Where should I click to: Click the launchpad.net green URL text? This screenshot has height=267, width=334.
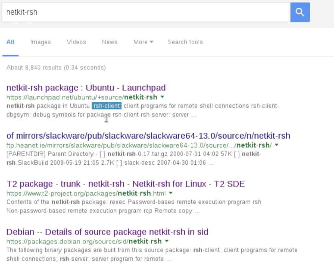point(82,97)
